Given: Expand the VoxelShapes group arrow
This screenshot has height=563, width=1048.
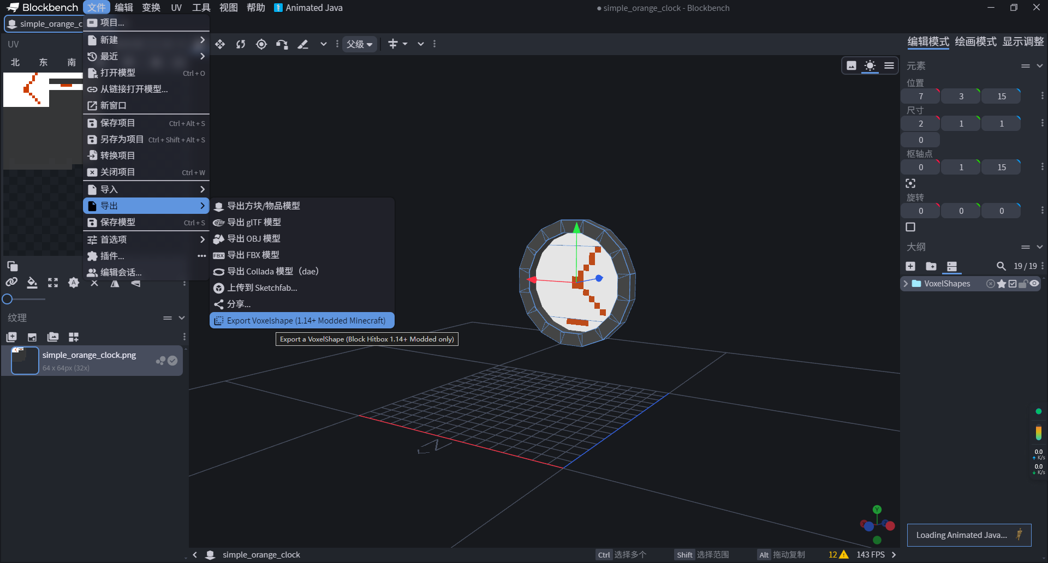Looking at the screenshot, I should coord(906,284).
